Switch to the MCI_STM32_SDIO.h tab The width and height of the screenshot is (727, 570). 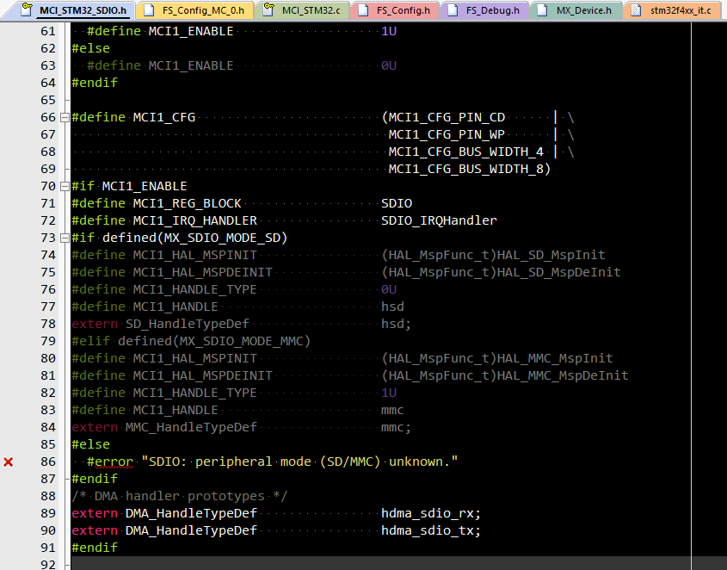[x=77, y=10]
